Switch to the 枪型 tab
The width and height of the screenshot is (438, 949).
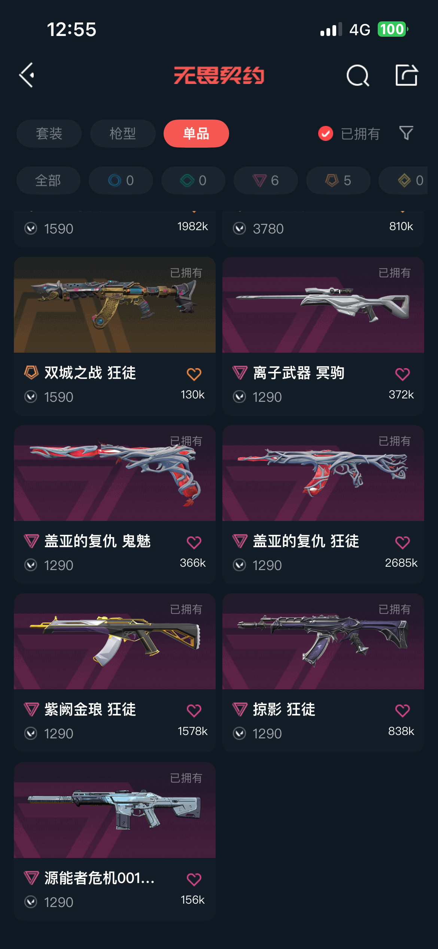pyautogui.click(x=123, y=133)
